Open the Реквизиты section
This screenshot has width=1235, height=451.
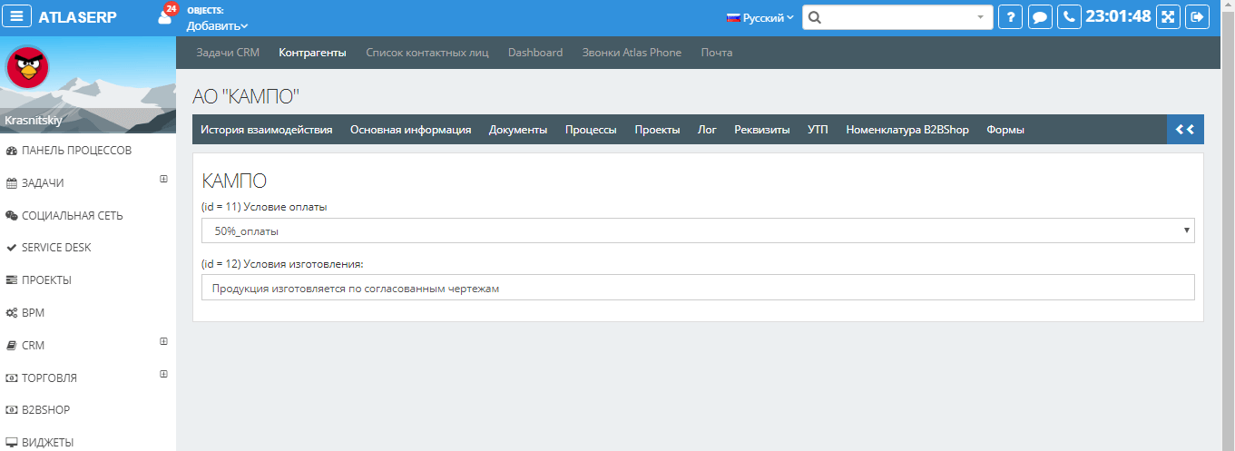(x=762, y=130)
